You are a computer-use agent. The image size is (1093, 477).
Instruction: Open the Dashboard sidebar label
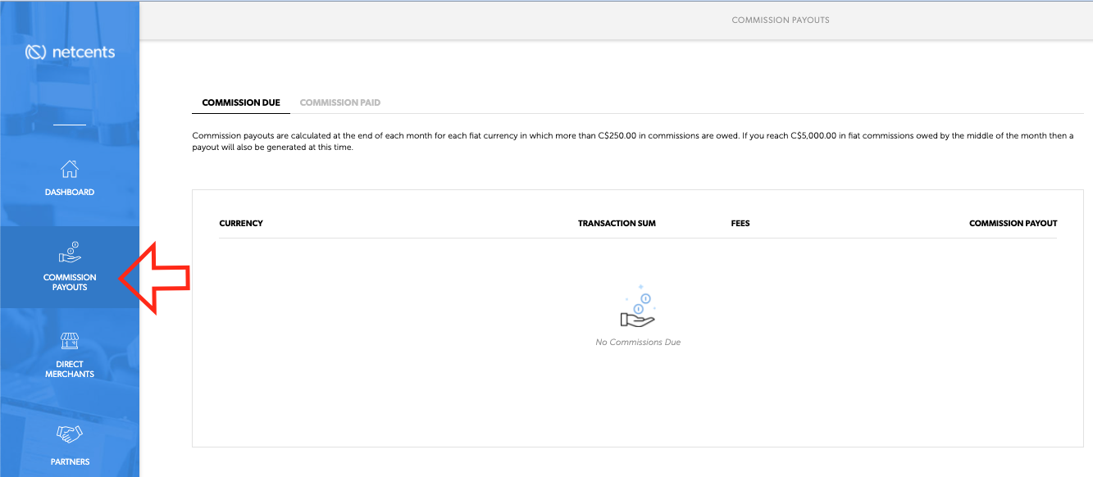pyautogui.click(x=70, y=192)
